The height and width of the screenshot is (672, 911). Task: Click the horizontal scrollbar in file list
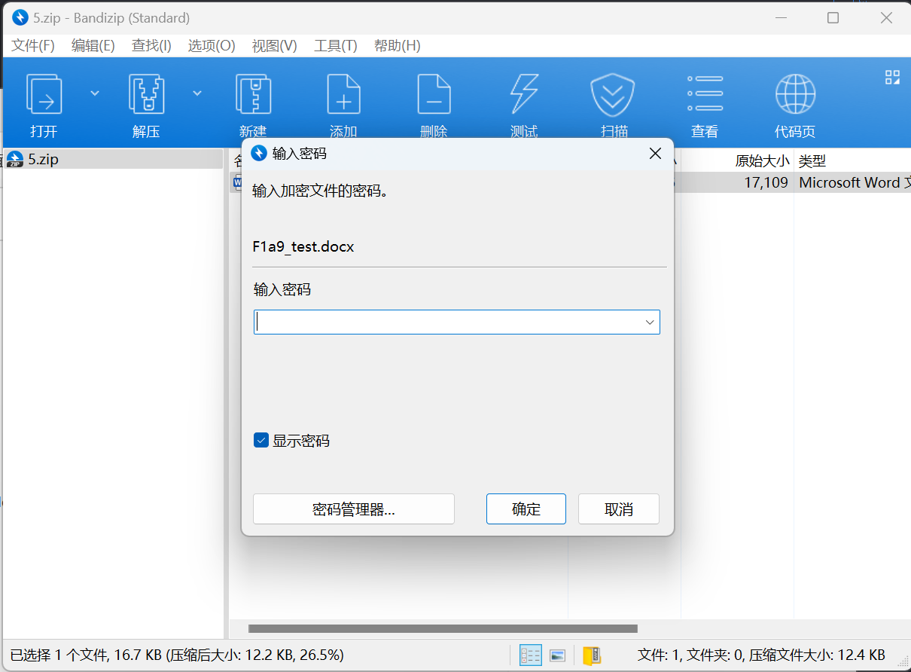[x=443, y=628]
